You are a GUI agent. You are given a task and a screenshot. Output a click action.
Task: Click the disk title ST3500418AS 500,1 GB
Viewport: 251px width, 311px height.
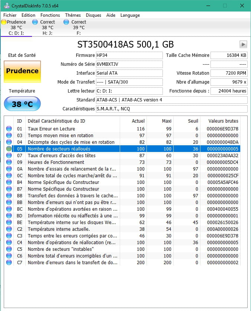tap(125, 45)
